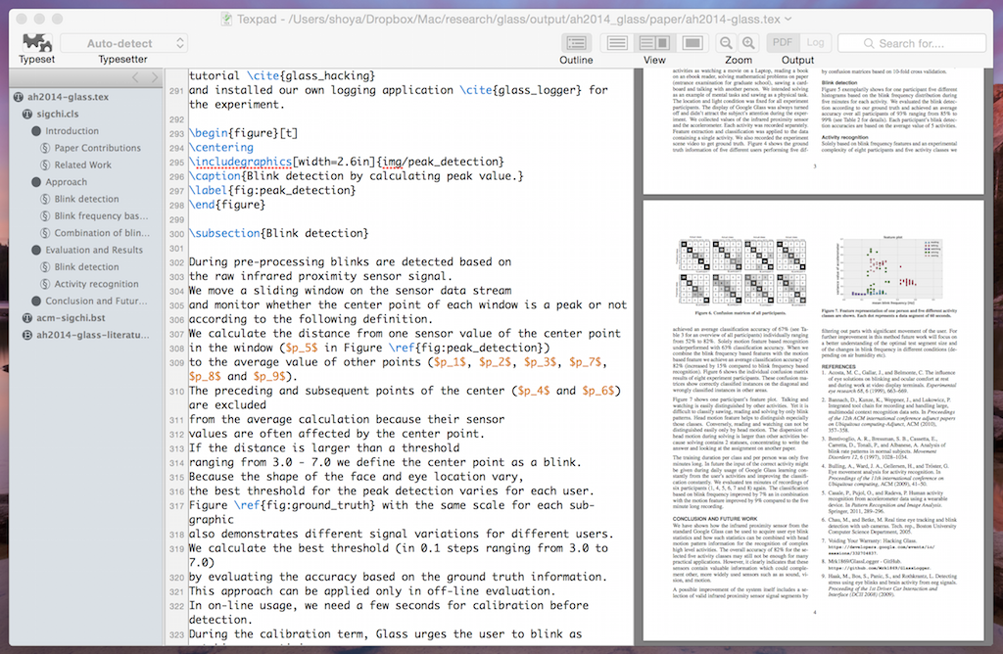The width and height of the screenshot is (1003, 654).
Task: Switch to PDF-only view layout
Action: click(x=692, y=43)
